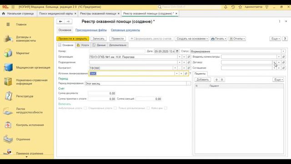Open Связанные документы link

point(125,30)
